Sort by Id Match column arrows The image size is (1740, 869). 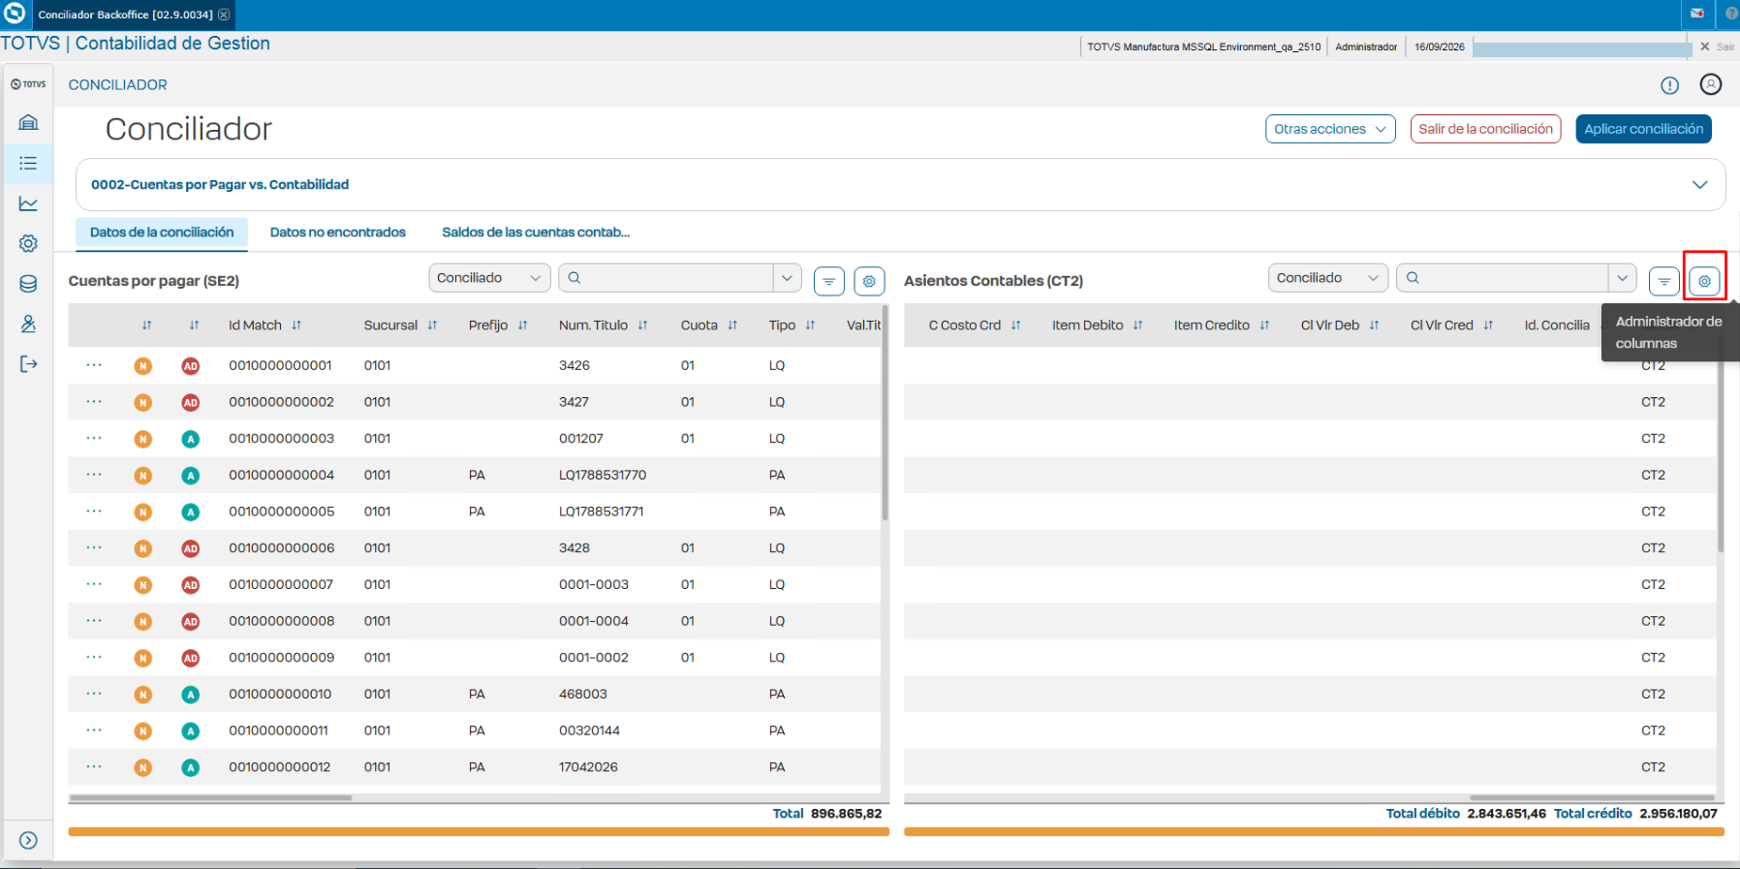pos(296,326)
